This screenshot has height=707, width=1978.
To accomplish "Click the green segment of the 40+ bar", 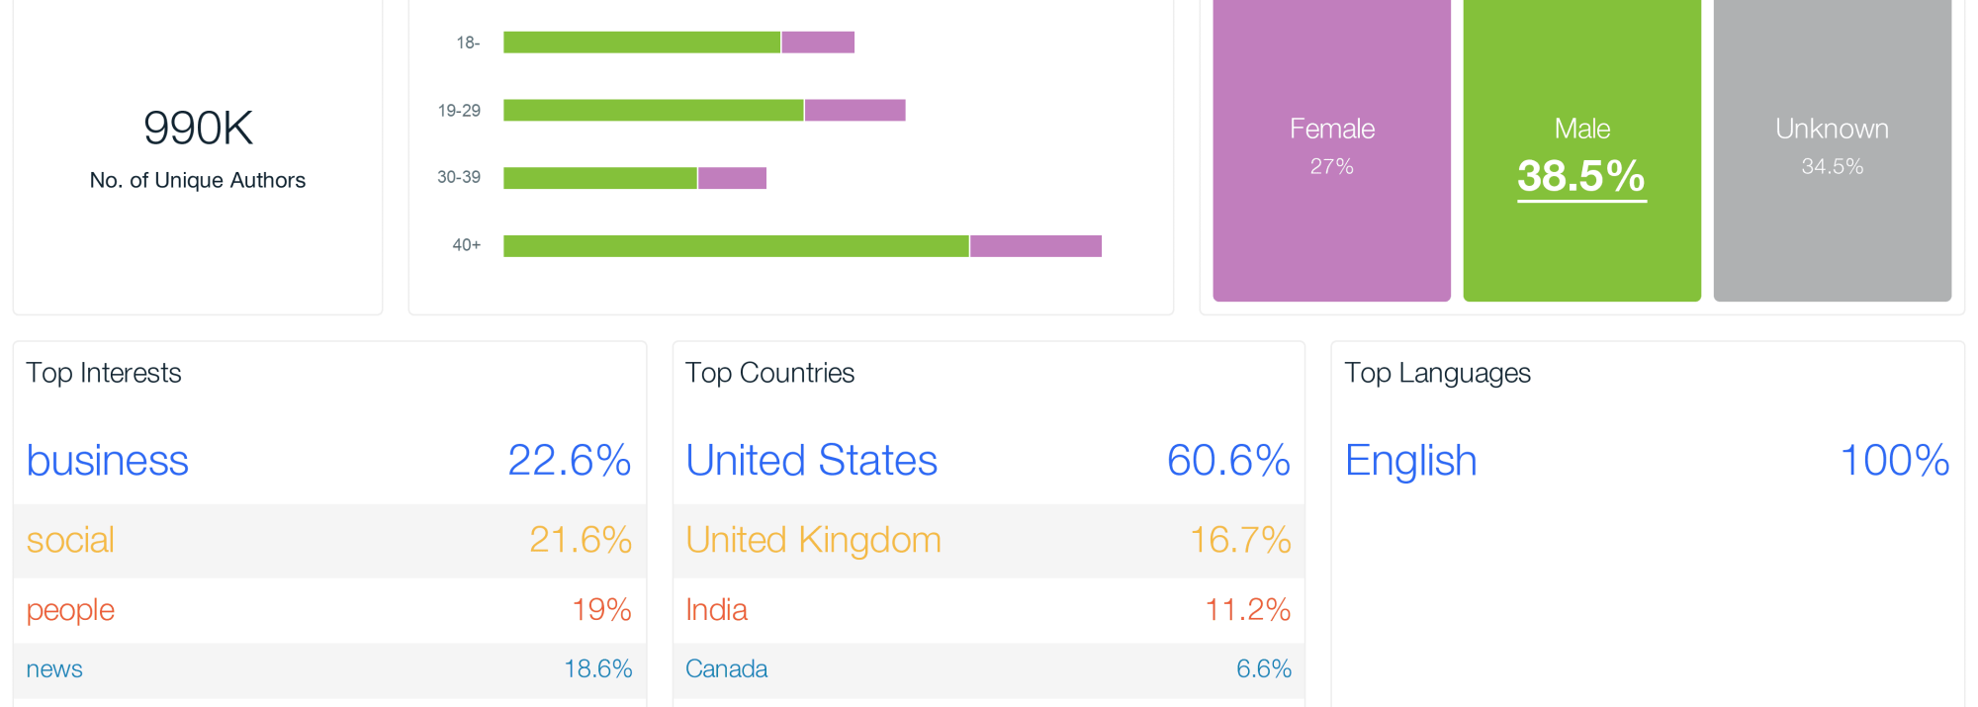I will (x=736, y=246).
